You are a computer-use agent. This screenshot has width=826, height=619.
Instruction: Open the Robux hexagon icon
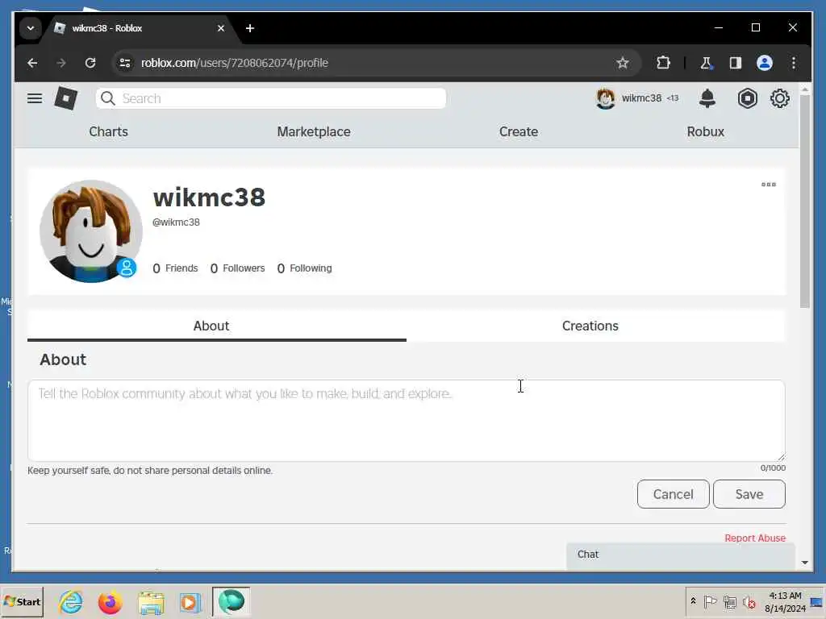747,98
